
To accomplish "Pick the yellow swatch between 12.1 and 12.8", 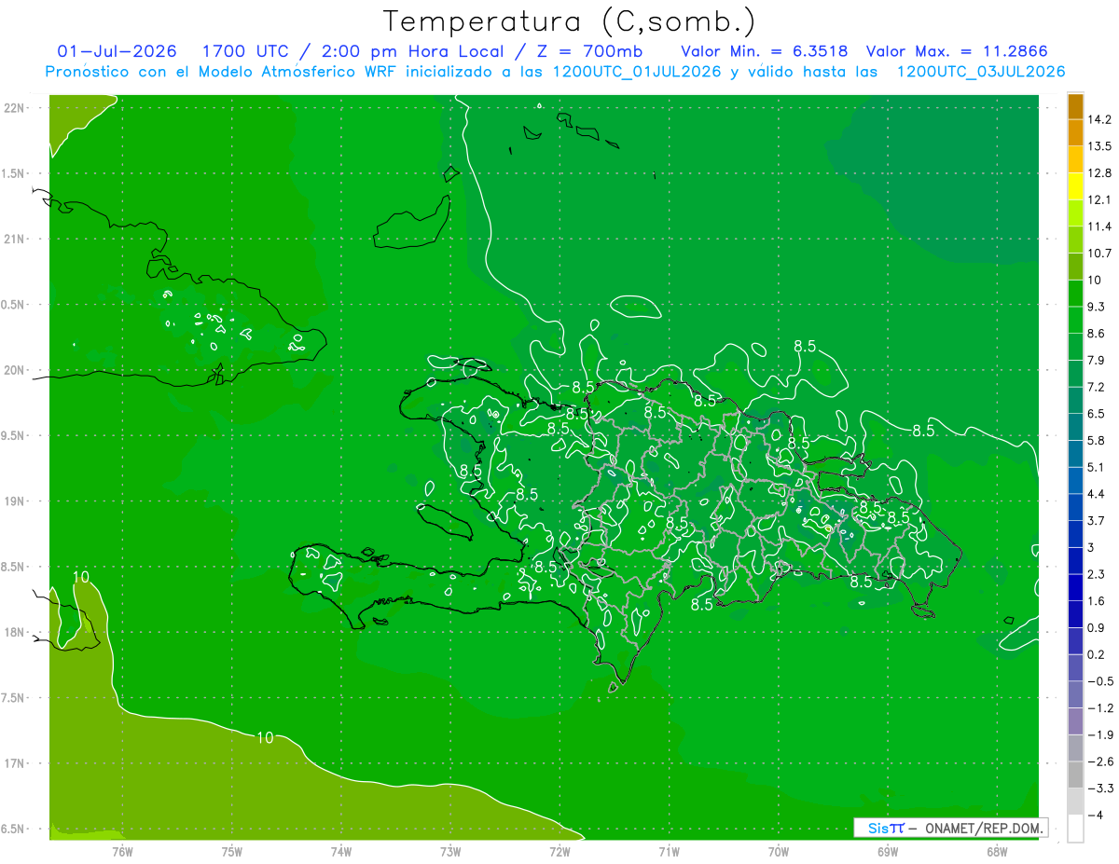I will 1075,187.
